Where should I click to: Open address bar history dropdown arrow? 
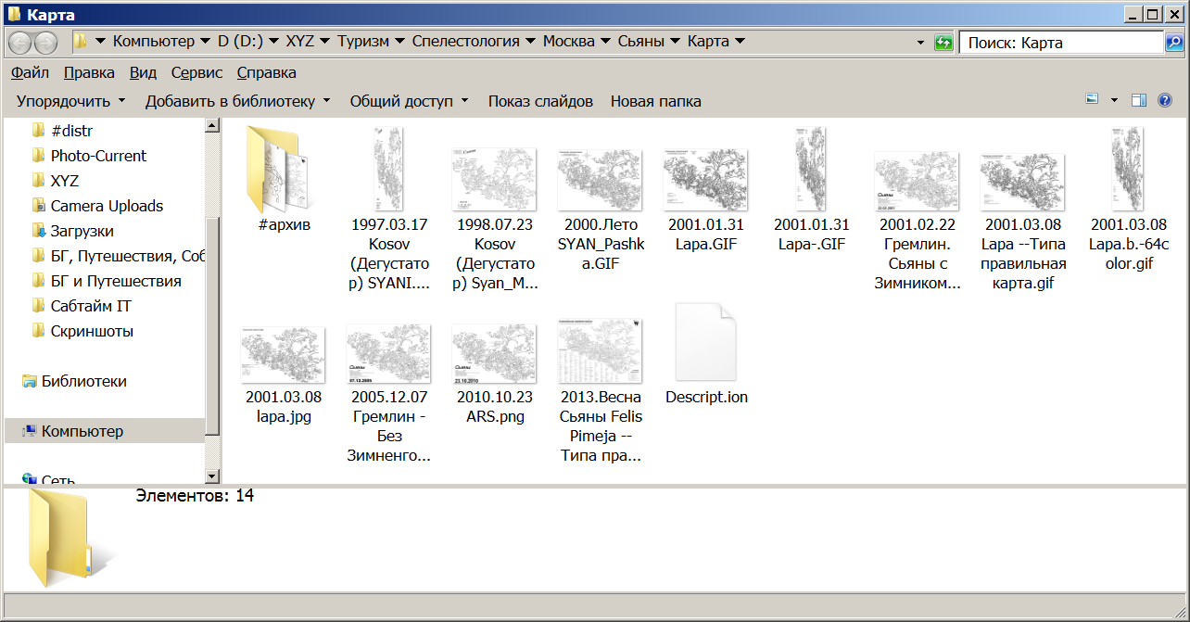(x=920, y=43)
